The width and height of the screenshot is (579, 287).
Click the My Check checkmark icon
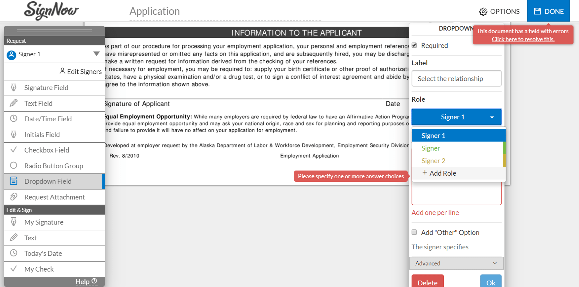click(14, 269)
